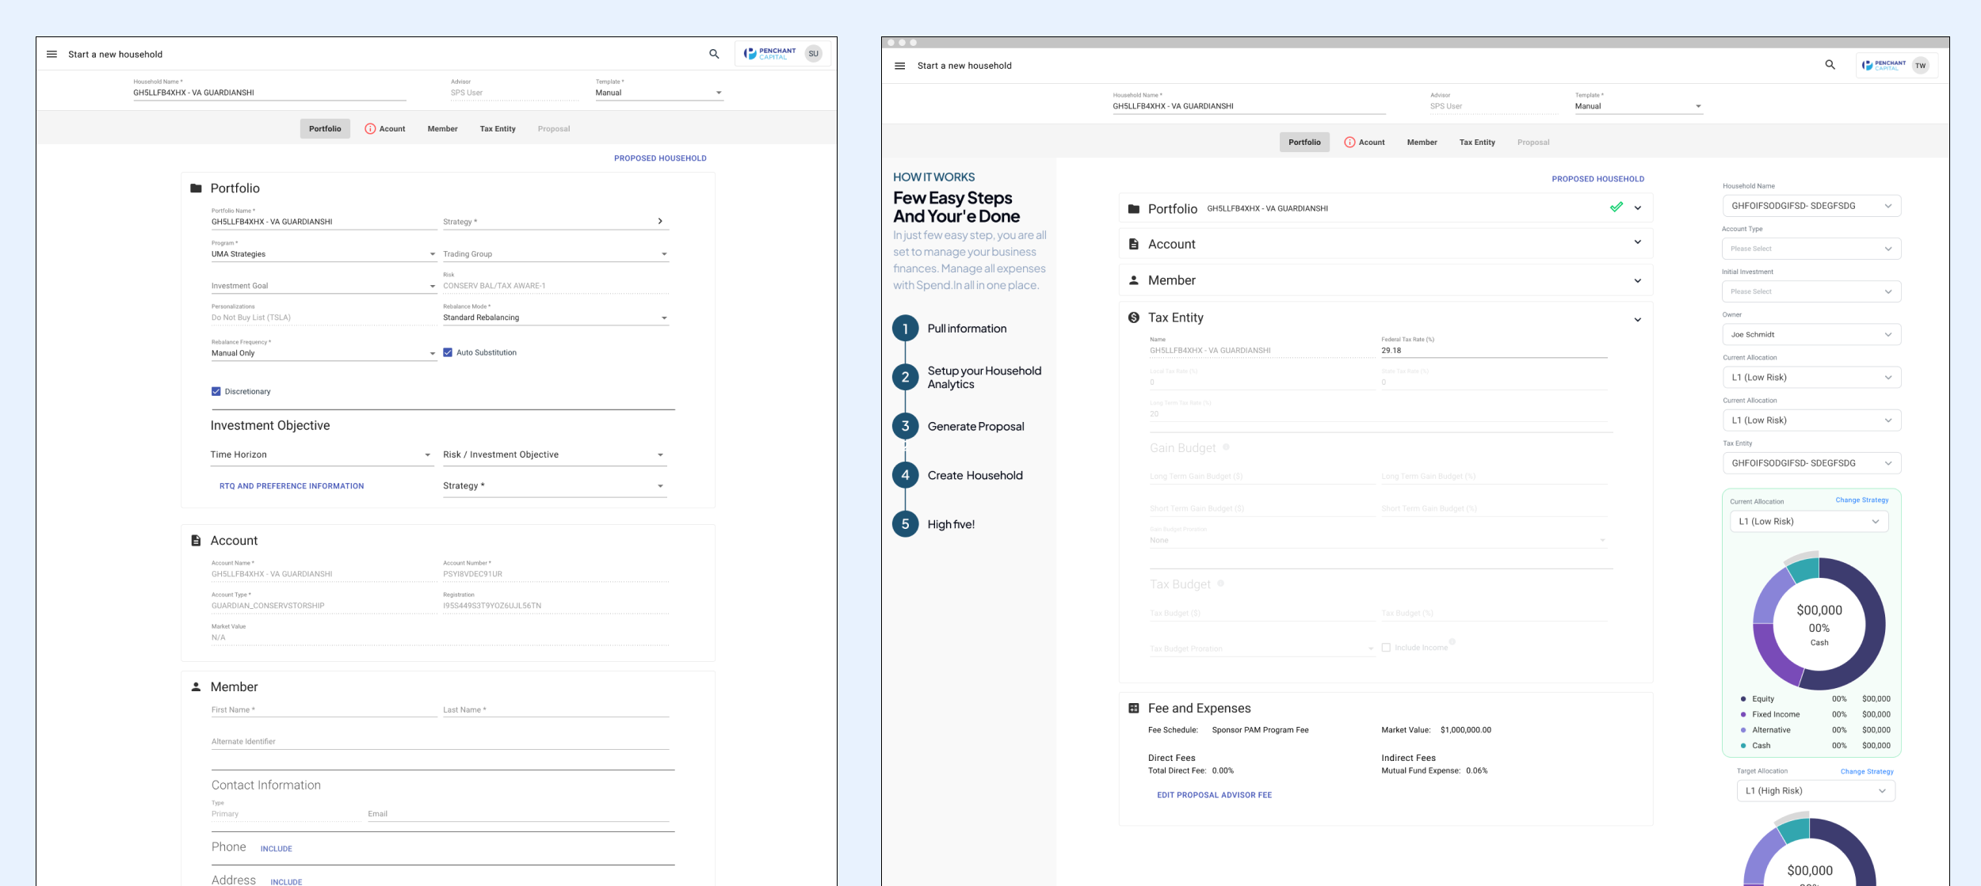Image resolution: width=1981 pixels, height=886 pixels.
Task: Toggle Include Income checkbox
Action: click(x=1386, y=648)
